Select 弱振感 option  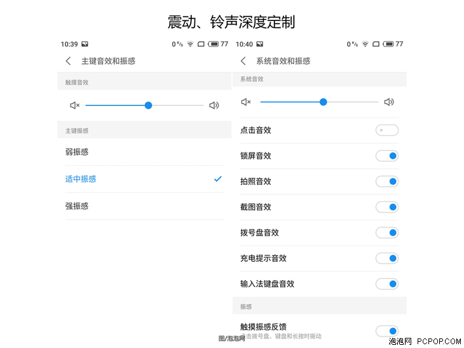144,152
